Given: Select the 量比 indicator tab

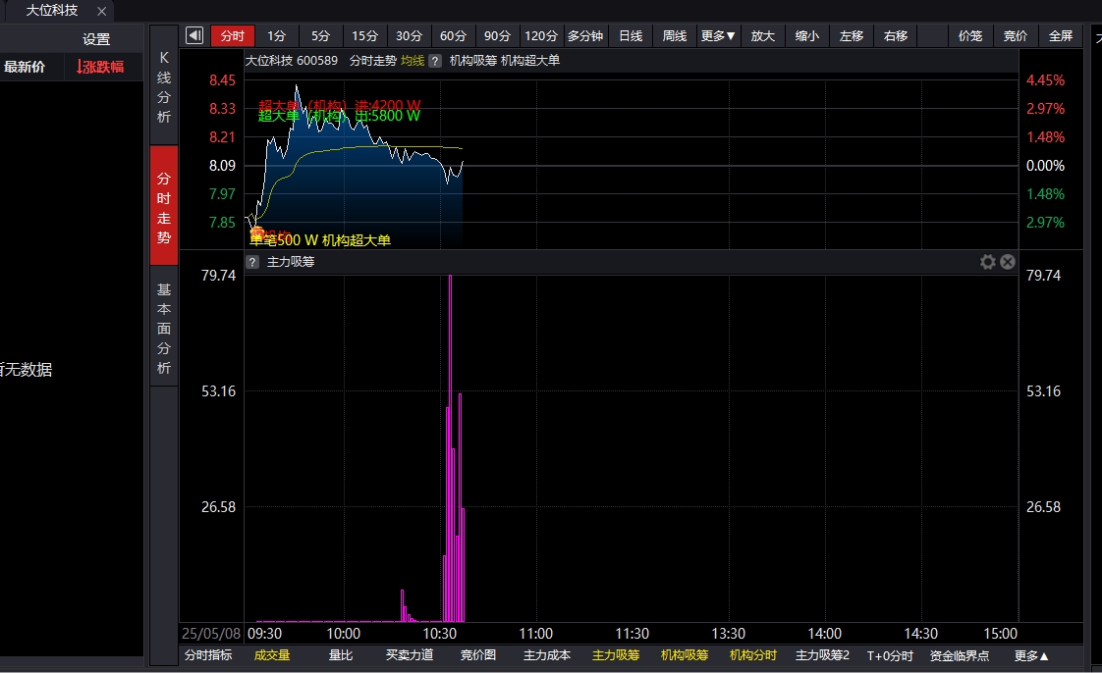Looking at the screenshot, I should (341, 655).
